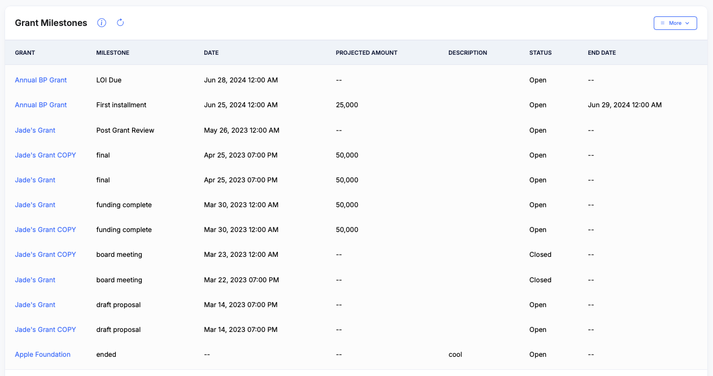Click the 25,000 projected amount
713x376 pixels.
[347, 105]
